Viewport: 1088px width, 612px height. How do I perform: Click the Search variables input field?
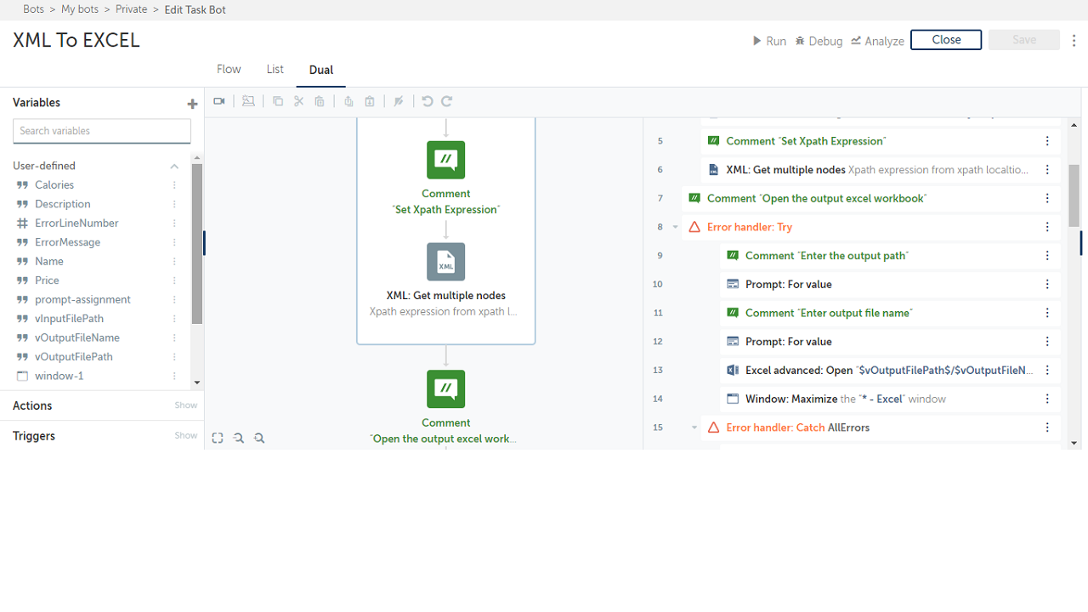pyautogui.click(x=102, y=131)
